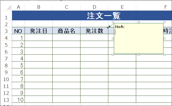Image resolution: width=172 pixels, height=106 pixels.
Task: Select the 注文一覧 title cell
Action: tap(92, 16)
